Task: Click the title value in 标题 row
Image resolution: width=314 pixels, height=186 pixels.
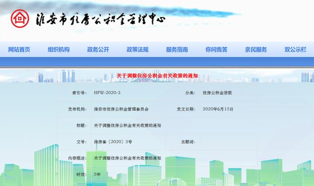Action: (x=128, y=125)
